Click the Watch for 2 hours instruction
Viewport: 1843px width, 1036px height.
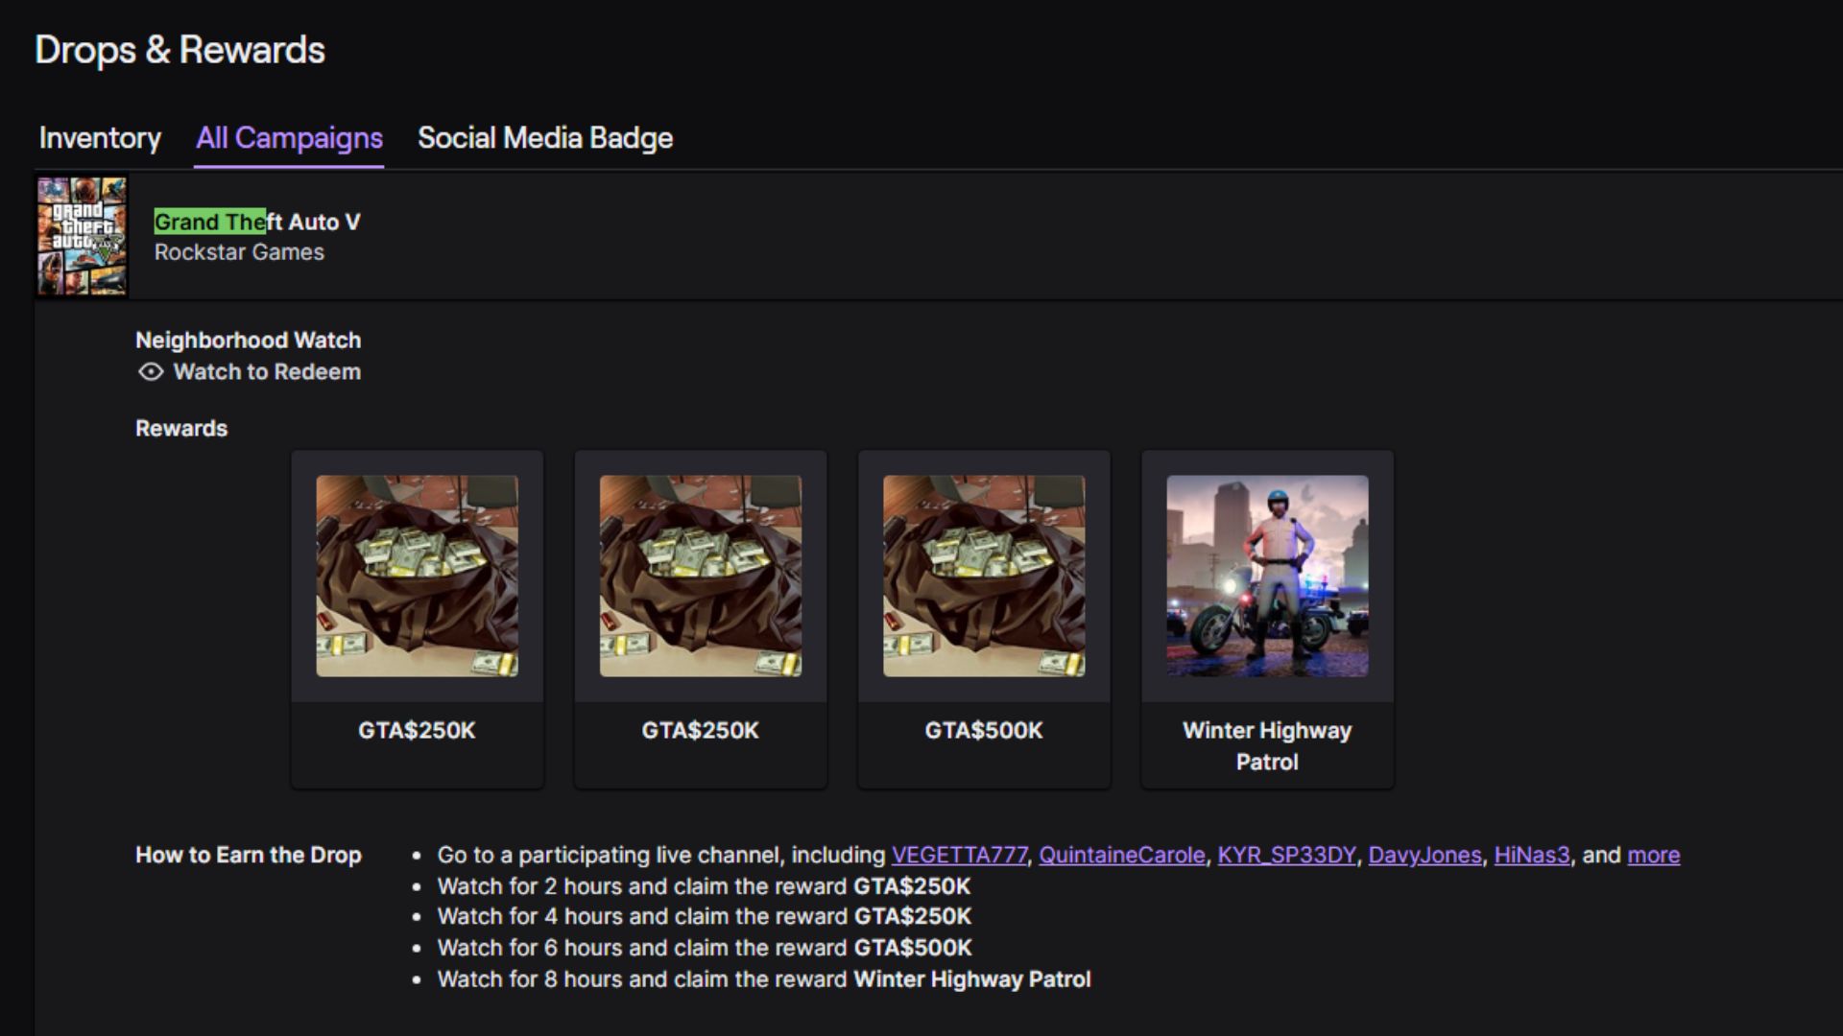[704, 886]
